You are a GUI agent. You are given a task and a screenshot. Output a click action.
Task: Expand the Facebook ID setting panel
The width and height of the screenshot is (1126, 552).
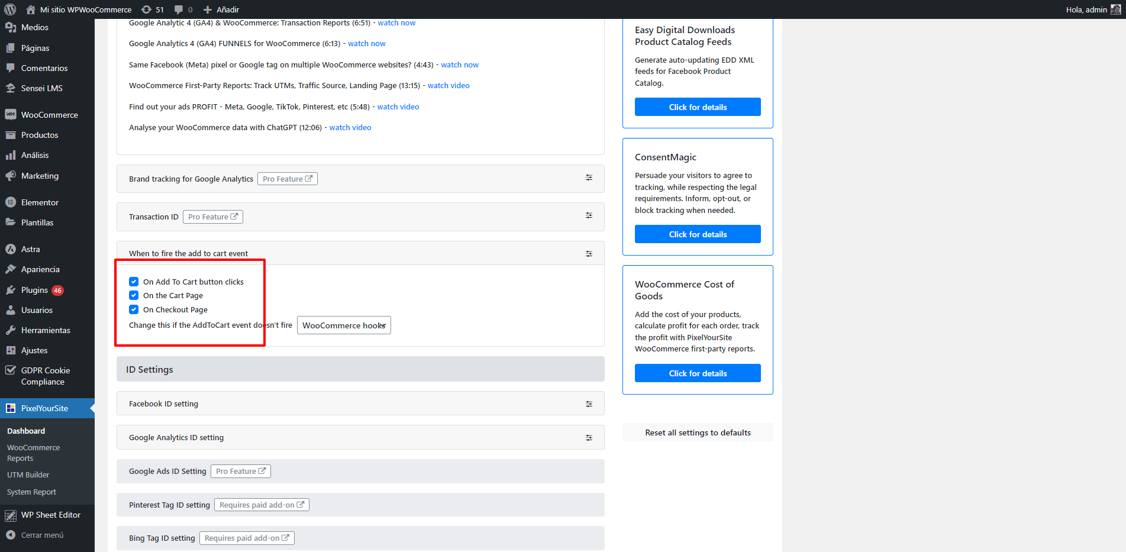coord(589,403)
